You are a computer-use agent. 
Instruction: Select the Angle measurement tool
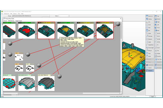150,42
